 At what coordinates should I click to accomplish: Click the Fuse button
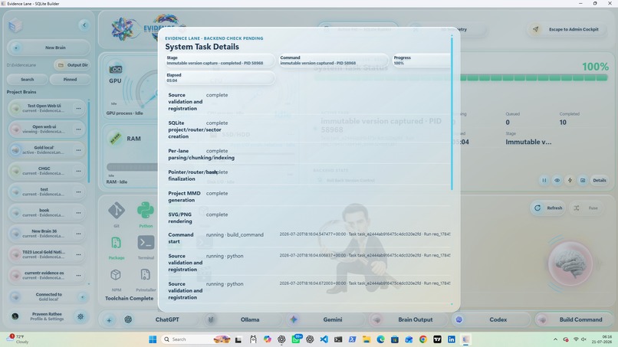click(x=587, y=208)
